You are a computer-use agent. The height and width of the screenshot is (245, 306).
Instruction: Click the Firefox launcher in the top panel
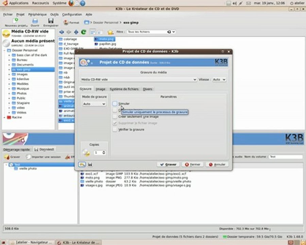click(x=71, y=3)
